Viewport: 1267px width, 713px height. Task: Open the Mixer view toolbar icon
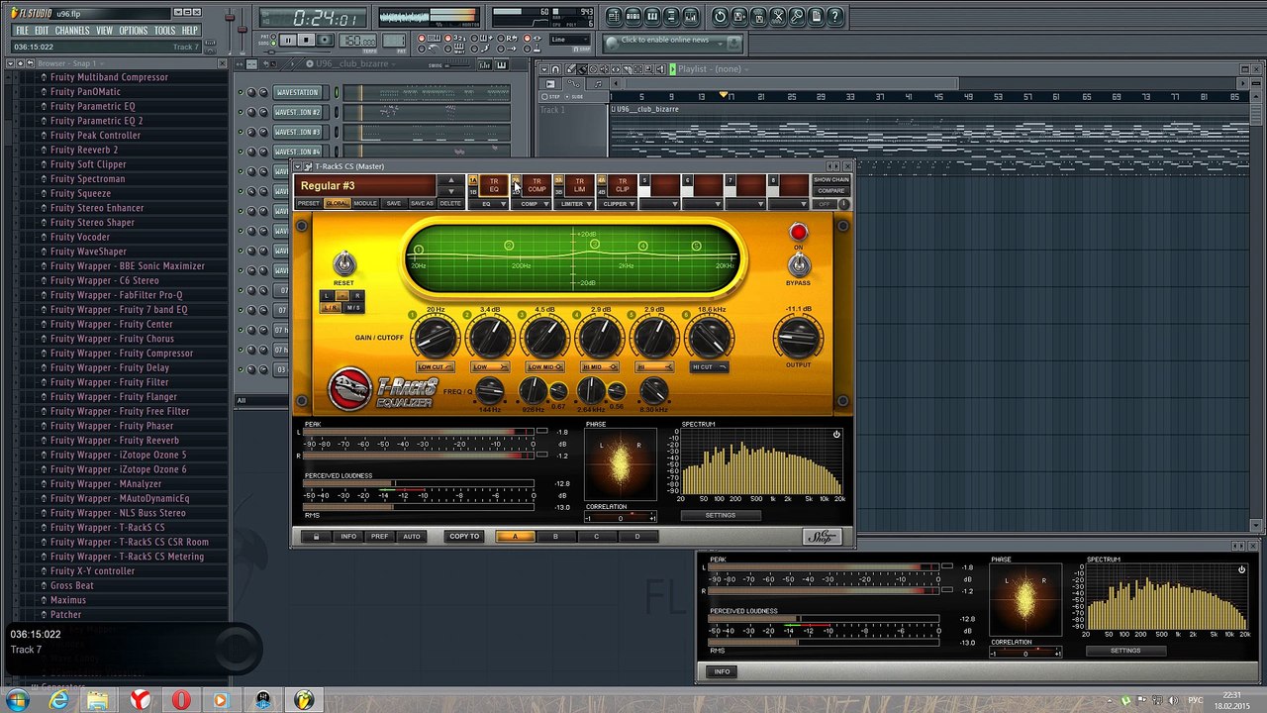coord(691,17)
